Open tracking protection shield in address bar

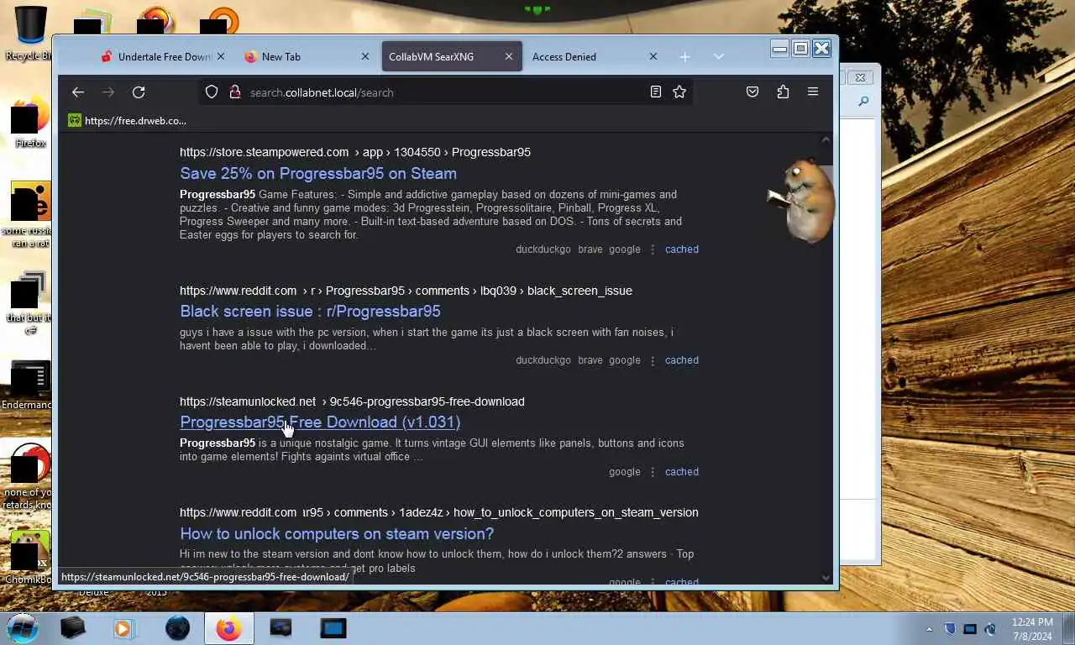(212, 92)
